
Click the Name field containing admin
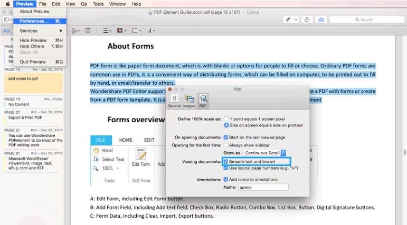(263, 187)
